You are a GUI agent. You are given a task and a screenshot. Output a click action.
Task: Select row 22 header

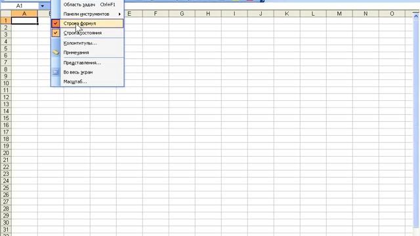pos(6,167)
